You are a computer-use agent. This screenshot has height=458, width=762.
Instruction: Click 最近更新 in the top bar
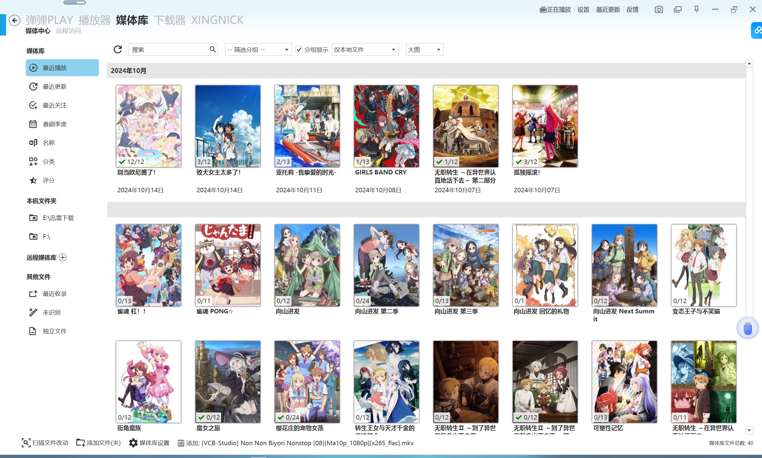click(608, 10)
